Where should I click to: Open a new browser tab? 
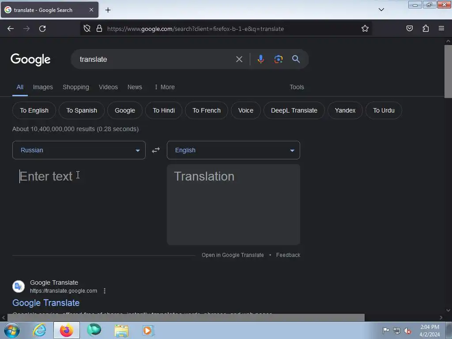click(x=108, y=10)
